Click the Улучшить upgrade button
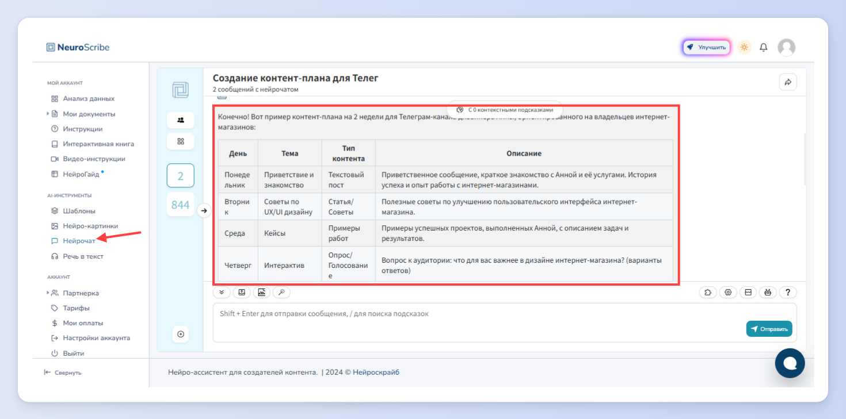The height and width of the screenshot is (419, 846). pyautogui.click(x=707, y=47)
